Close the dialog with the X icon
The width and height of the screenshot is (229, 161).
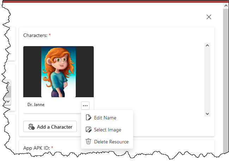209,17
